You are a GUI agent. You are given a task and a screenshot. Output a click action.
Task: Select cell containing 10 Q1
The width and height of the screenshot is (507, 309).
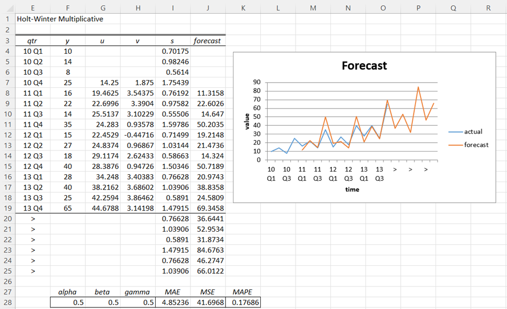(x=33, y=51)
